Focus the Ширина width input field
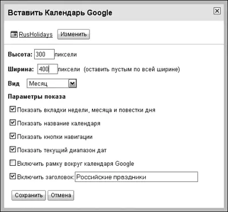Screen dimensions: 228x212 [47, 69]
